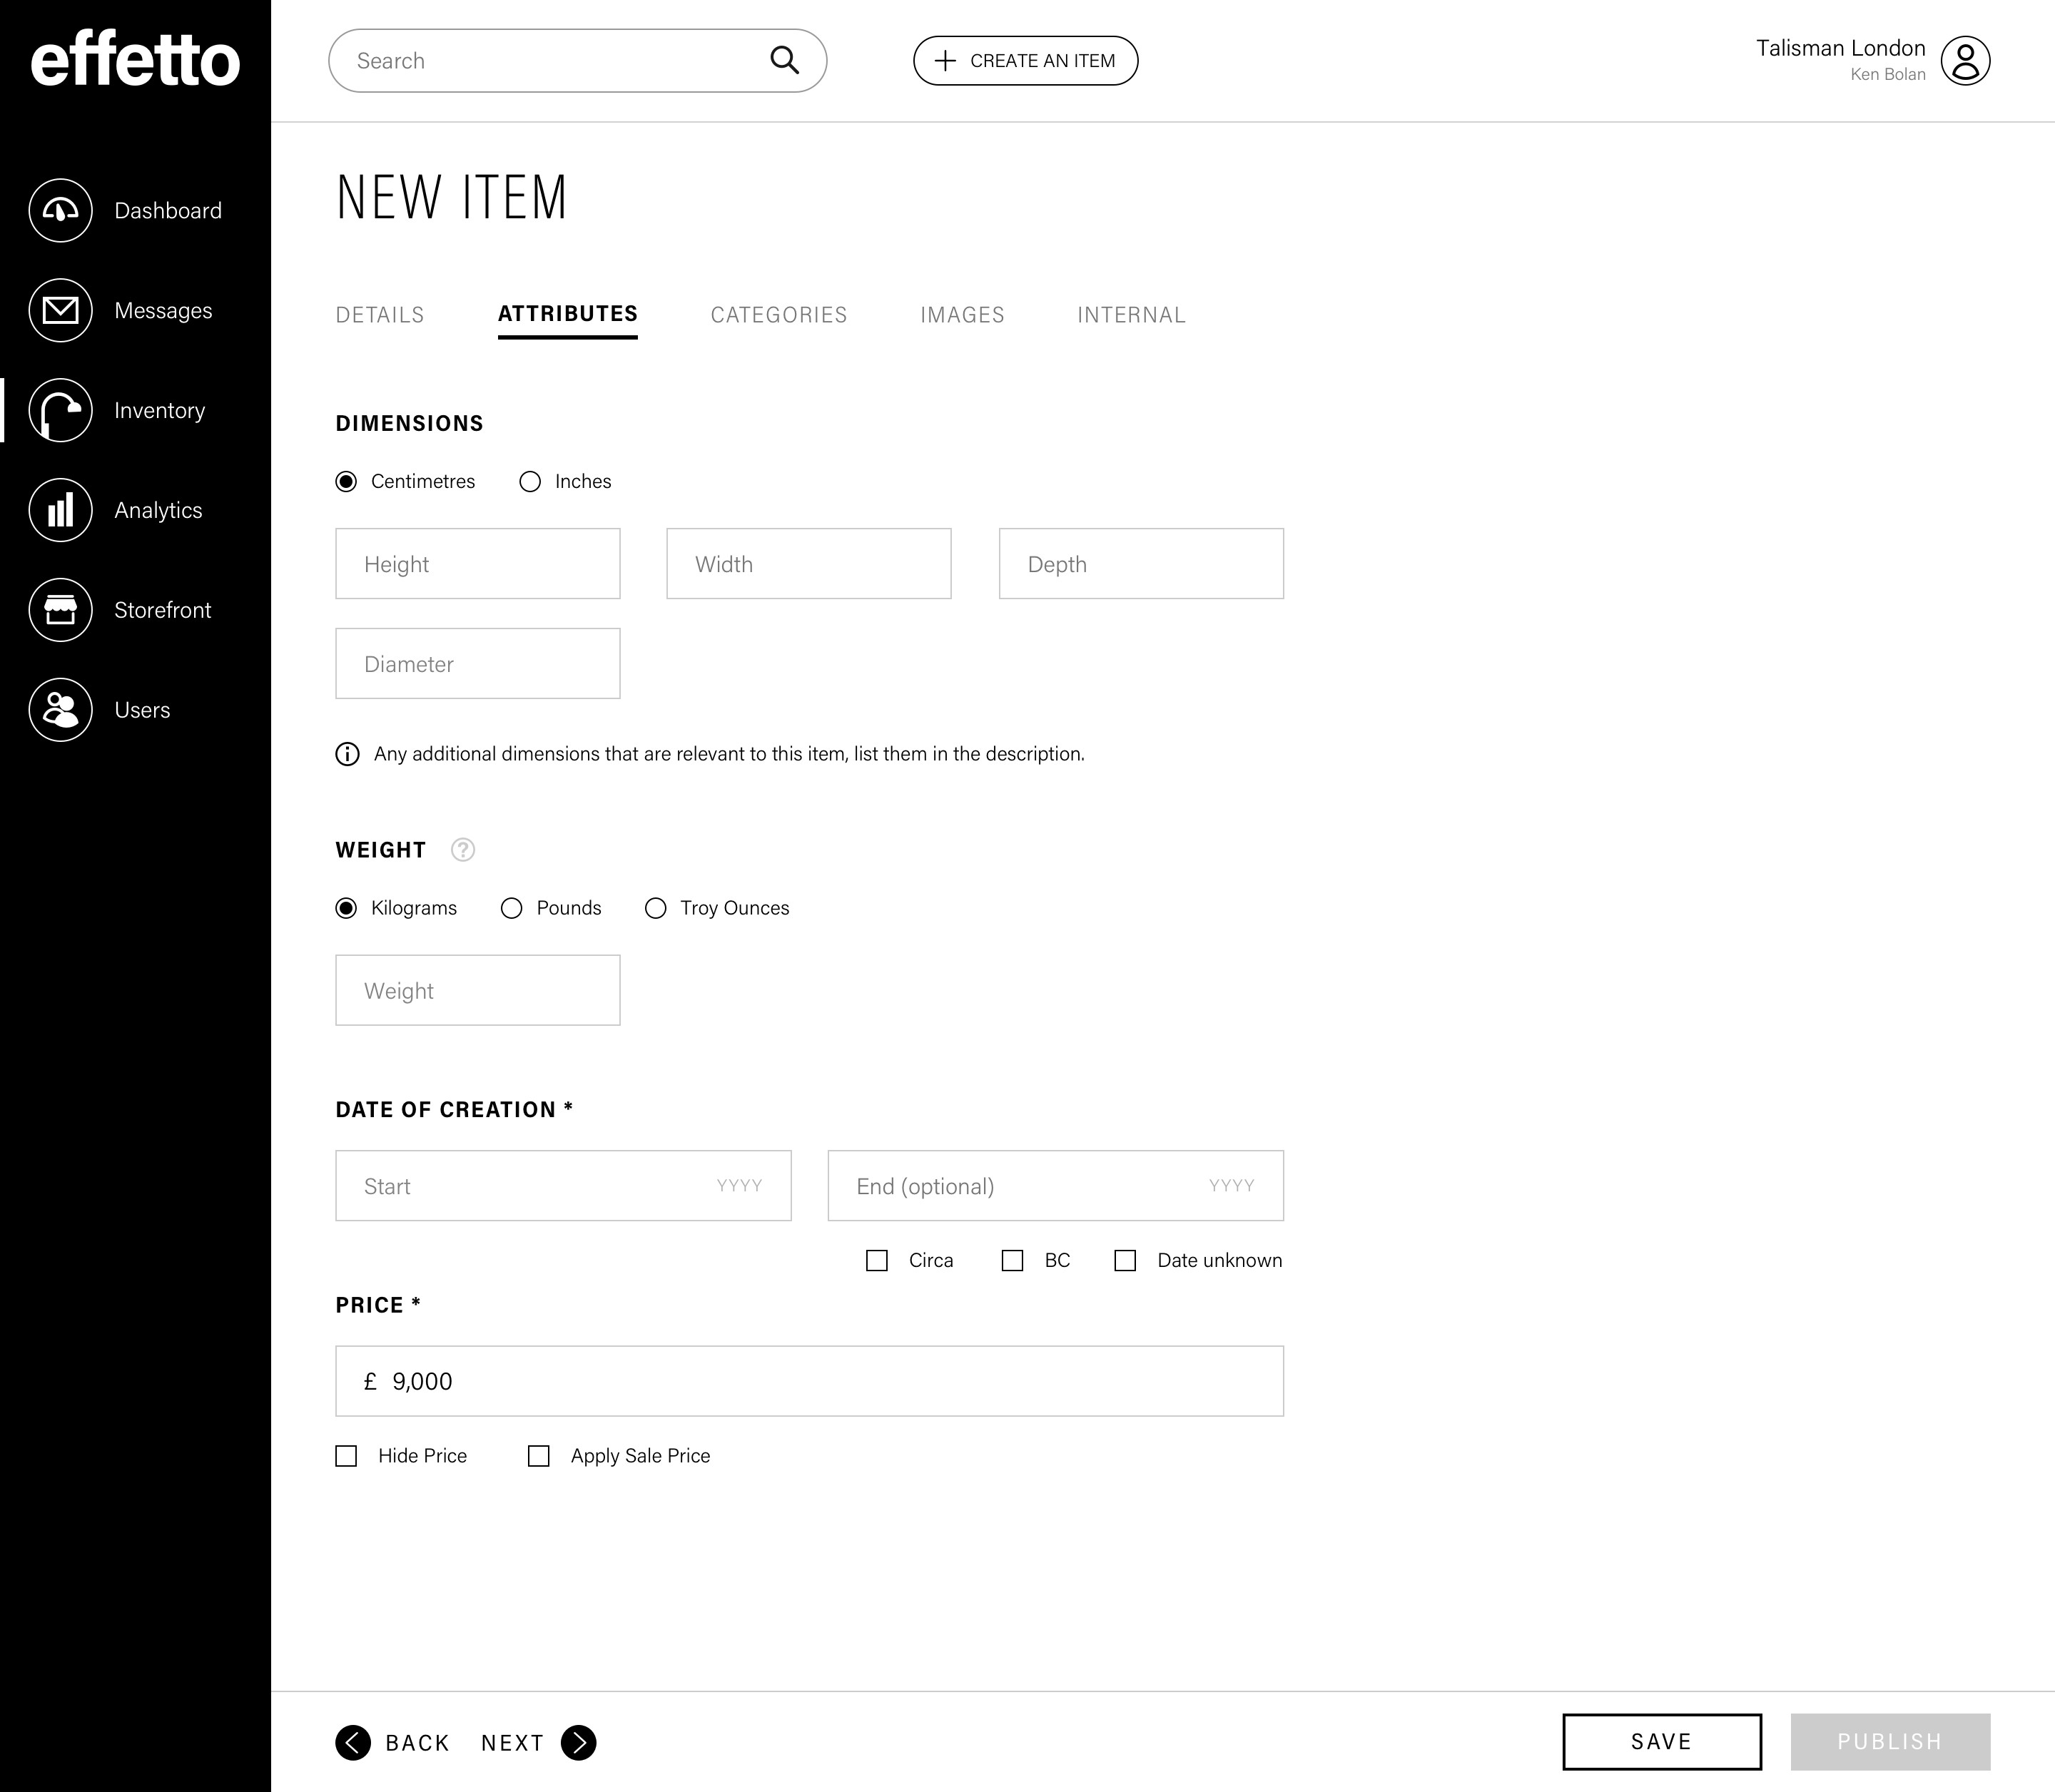Viewport: 2055px width, 1792px height.
Task: Click the 'DIMENSIONS' section heading
Action: [410, 424]
